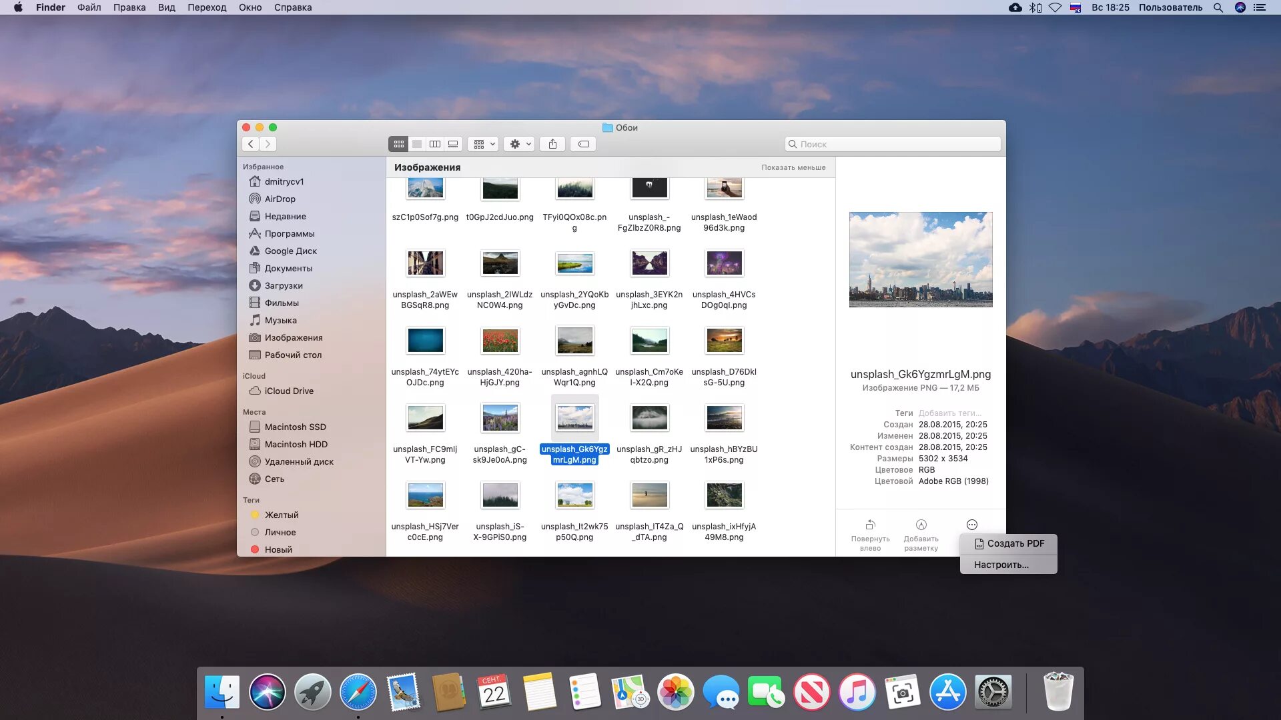Screen dimensions: 1281x720
Task: Click Повернуть влево quick action
Action: [870, 535]
